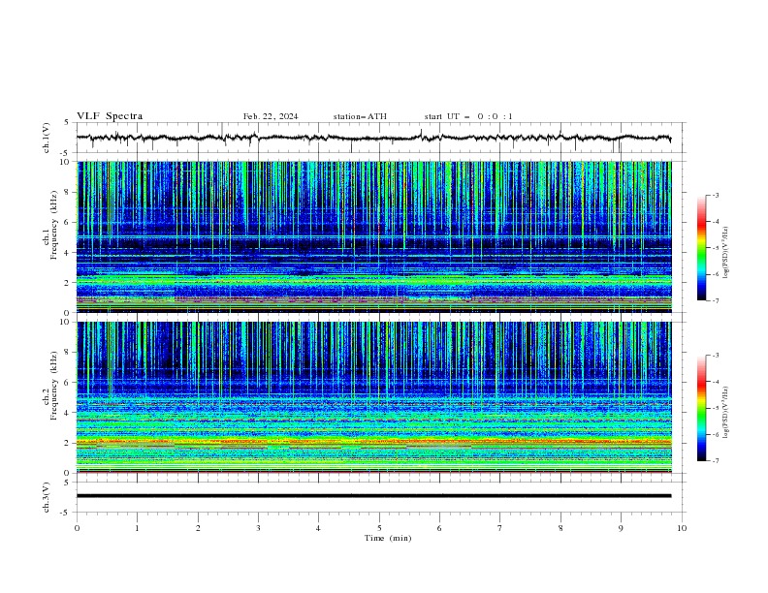
Task: Click the ch.1 voltage waveform trace
Action: pyautogui.click(x=373, y=138)
